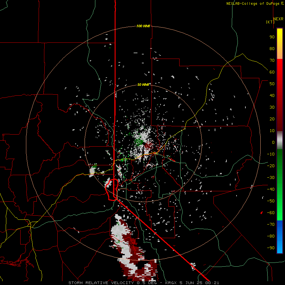Viewport: 285px width, 285px height.
Task: Click the 40 knot scale label
Action: pyautogui.click(x=272, y=96)
